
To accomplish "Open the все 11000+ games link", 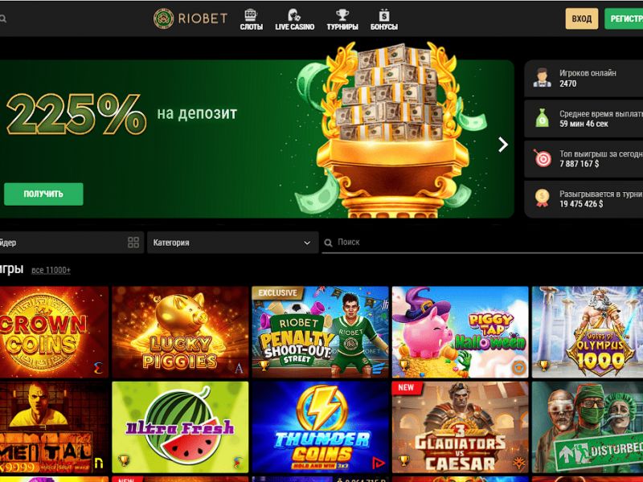I will [51, 270].
